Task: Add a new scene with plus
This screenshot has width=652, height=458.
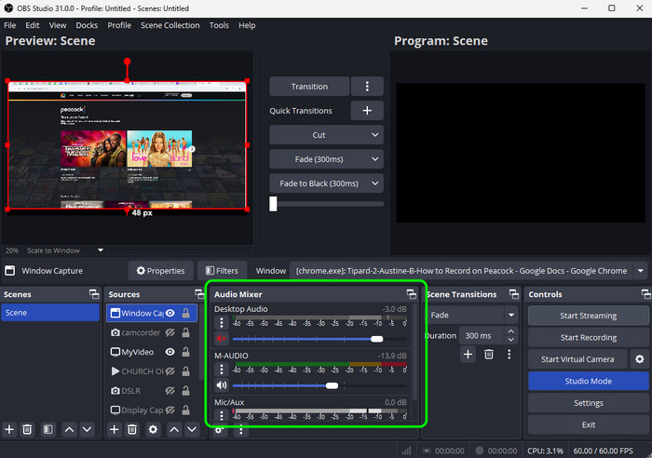Action: point(9,429)
